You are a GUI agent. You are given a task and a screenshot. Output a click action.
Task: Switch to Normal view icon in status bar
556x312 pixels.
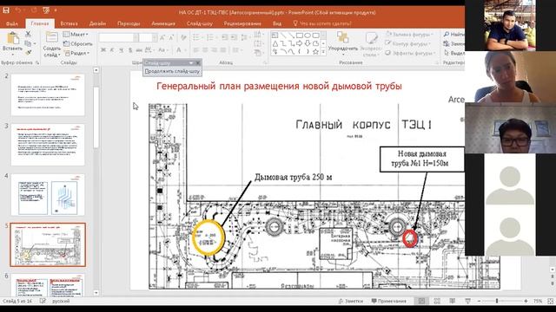click(421, 301)
